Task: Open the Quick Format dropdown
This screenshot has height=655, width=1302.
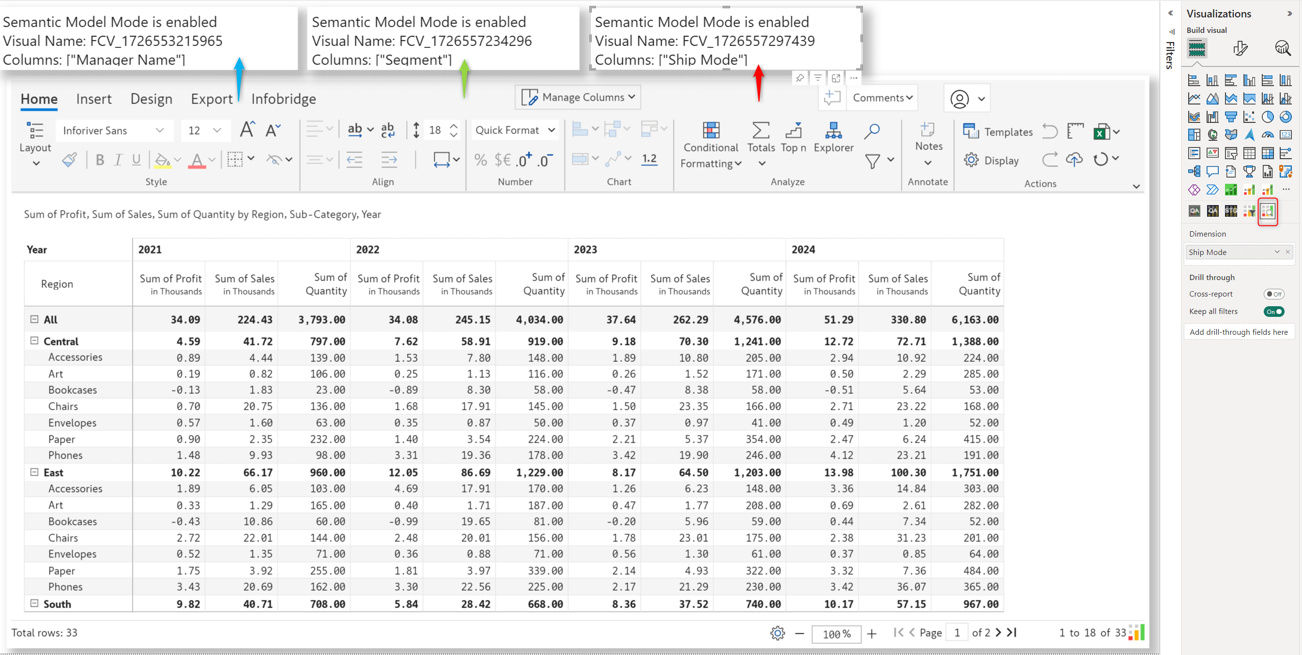Action: 513,131
